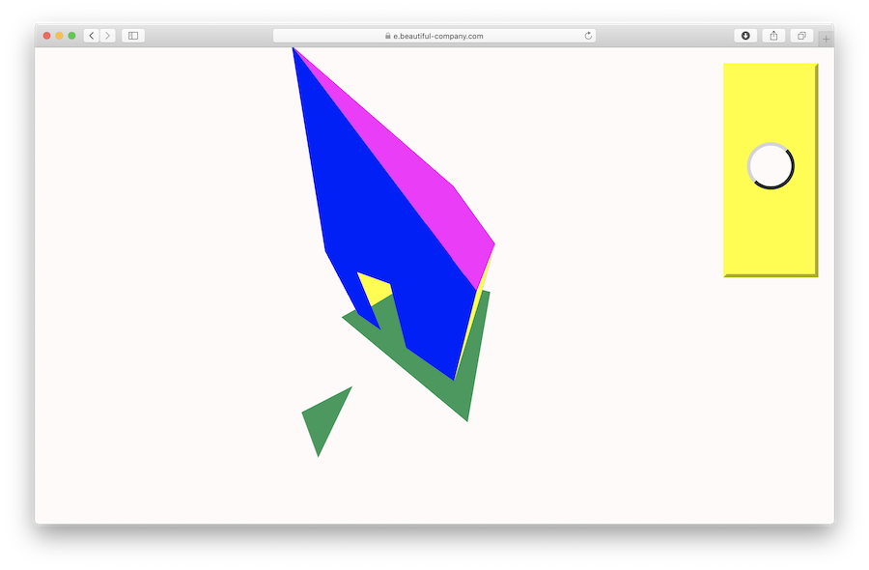Show the tab overview icon
This screenshot has width=869, height=570.
click(801, 36)
